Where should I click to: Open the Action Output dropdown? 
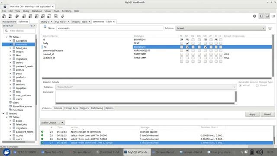[52, 123]
